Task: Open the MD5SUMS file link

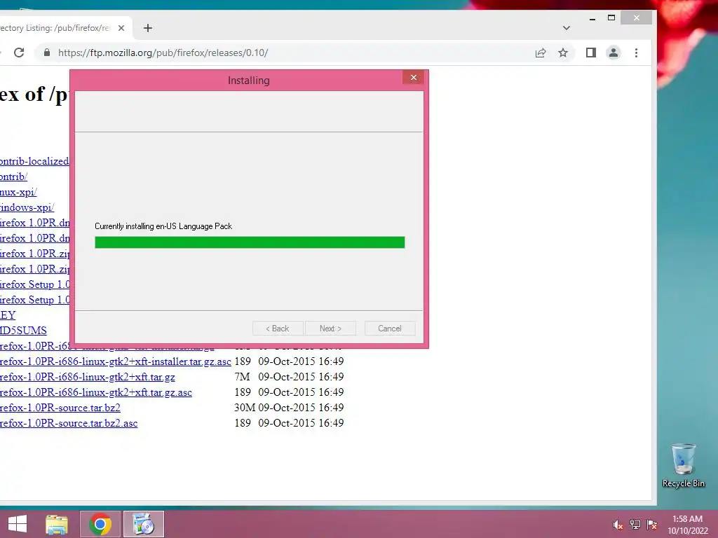Action: (x=23, y=331)
